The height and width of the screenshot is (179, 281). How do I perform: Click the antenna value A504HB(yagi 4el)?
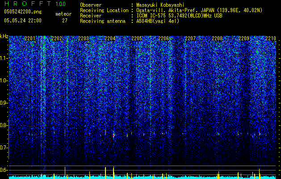(158, 21)
